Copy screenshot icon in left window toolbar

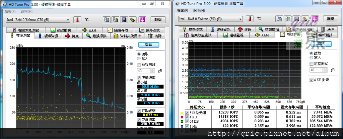(115, 20)
